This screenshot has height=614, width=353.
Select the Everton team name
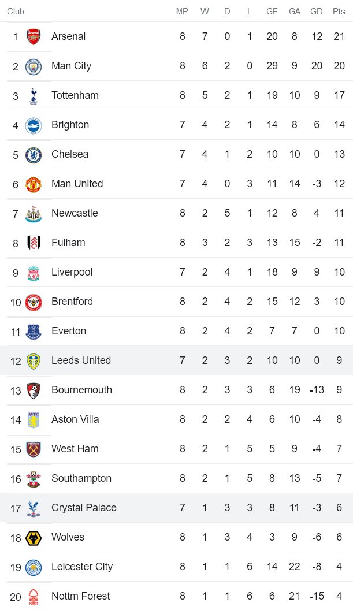click(69, 331)
